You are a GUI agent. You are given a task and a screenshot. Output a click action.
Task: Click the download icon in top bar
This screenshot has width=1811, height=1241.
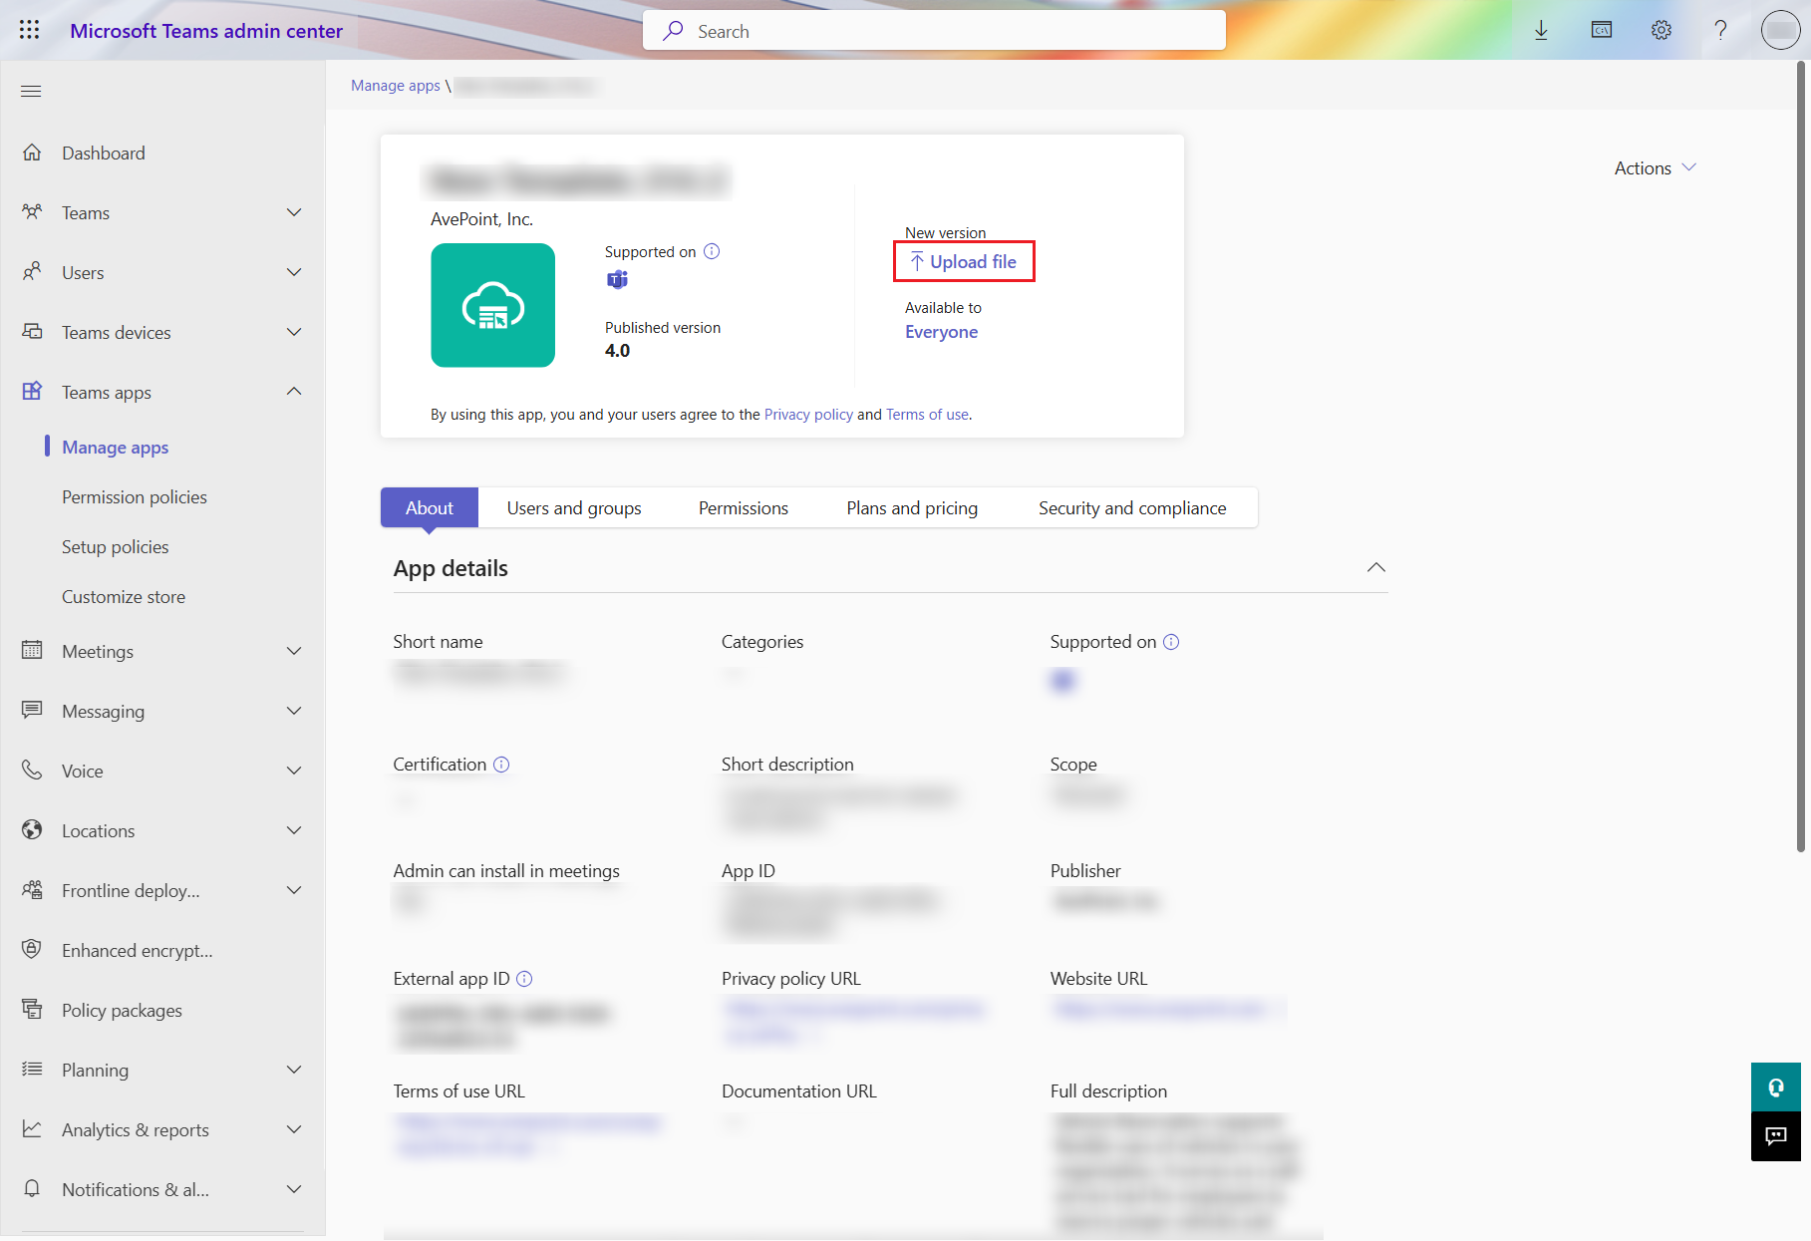(x=1541, y=30)
